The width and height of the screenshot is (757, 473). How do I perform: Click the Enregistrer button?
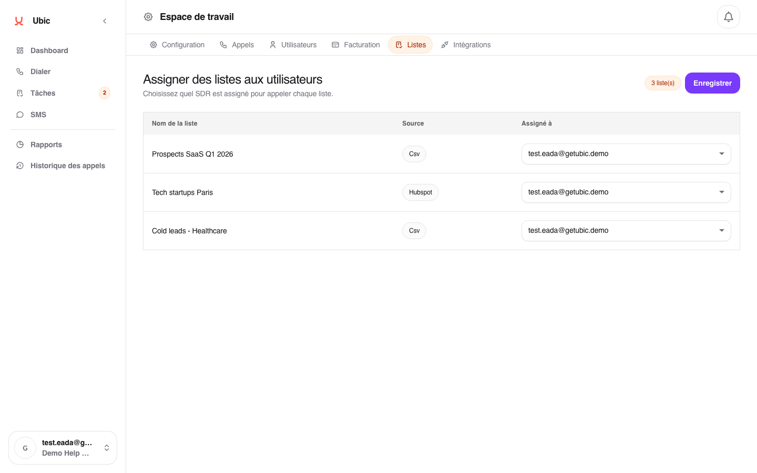[x=712, y=83]
